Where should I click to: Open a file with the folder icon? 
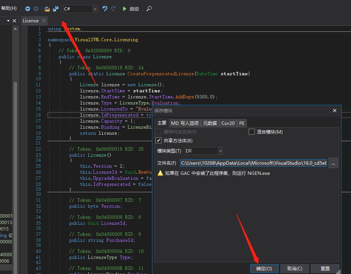[47, 9]
